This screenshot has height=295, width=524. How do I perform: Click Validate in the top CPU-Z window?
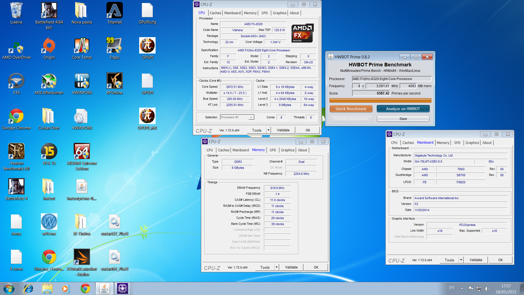(x=283, y=130)
